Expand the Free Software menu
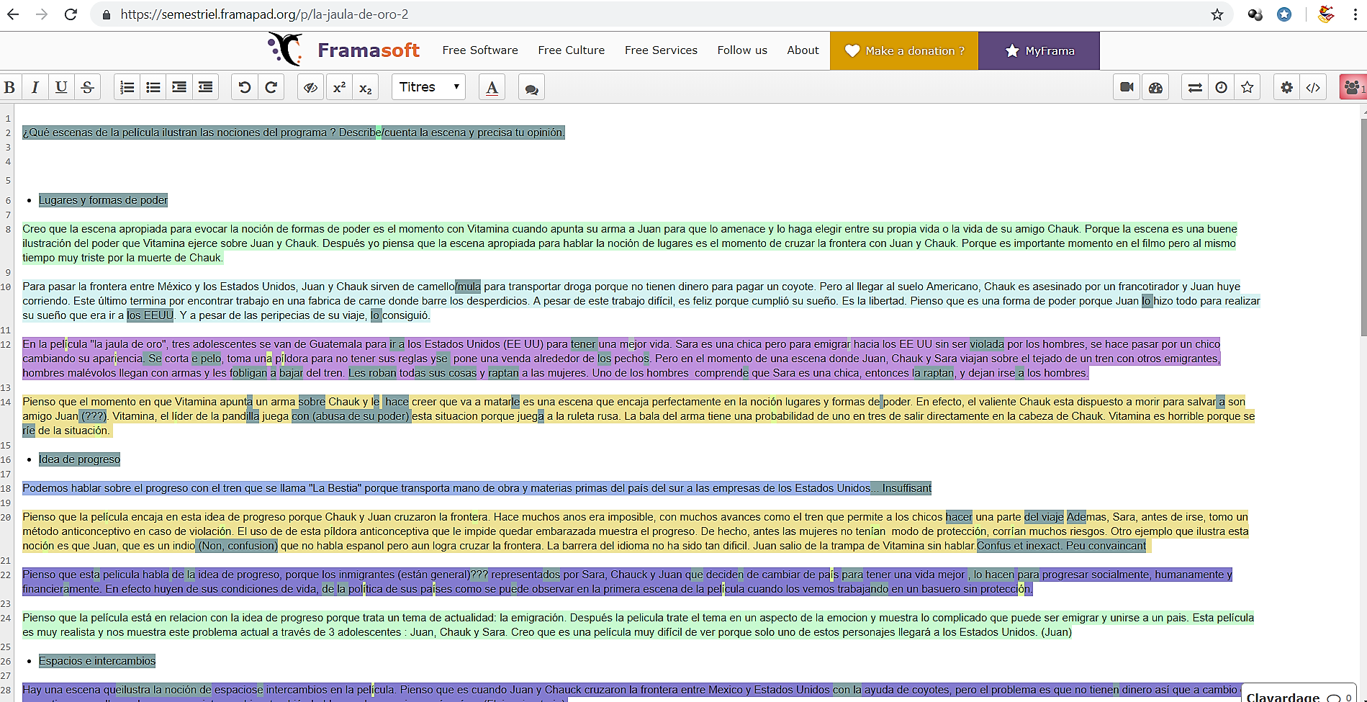This screenshot has height=702, width=1367. pos(480,50)
